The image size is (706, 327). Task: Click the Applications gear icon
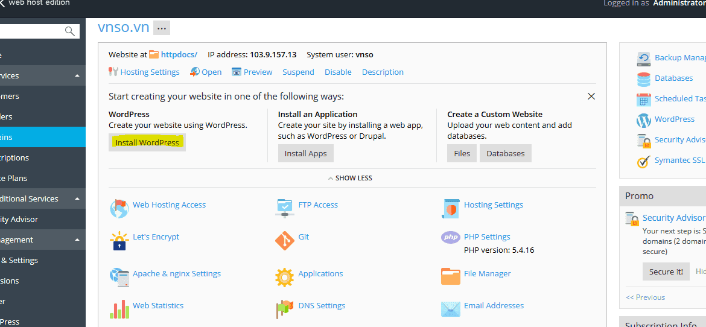tap(285, 278)
